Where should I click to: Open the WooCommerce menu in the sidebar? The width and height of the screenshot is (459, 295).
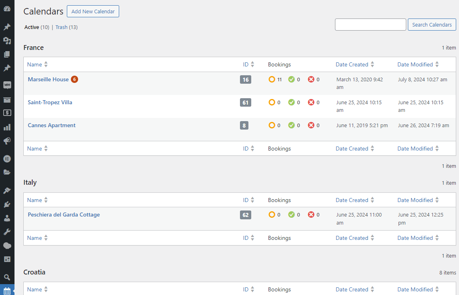click(x=7, y=85)
